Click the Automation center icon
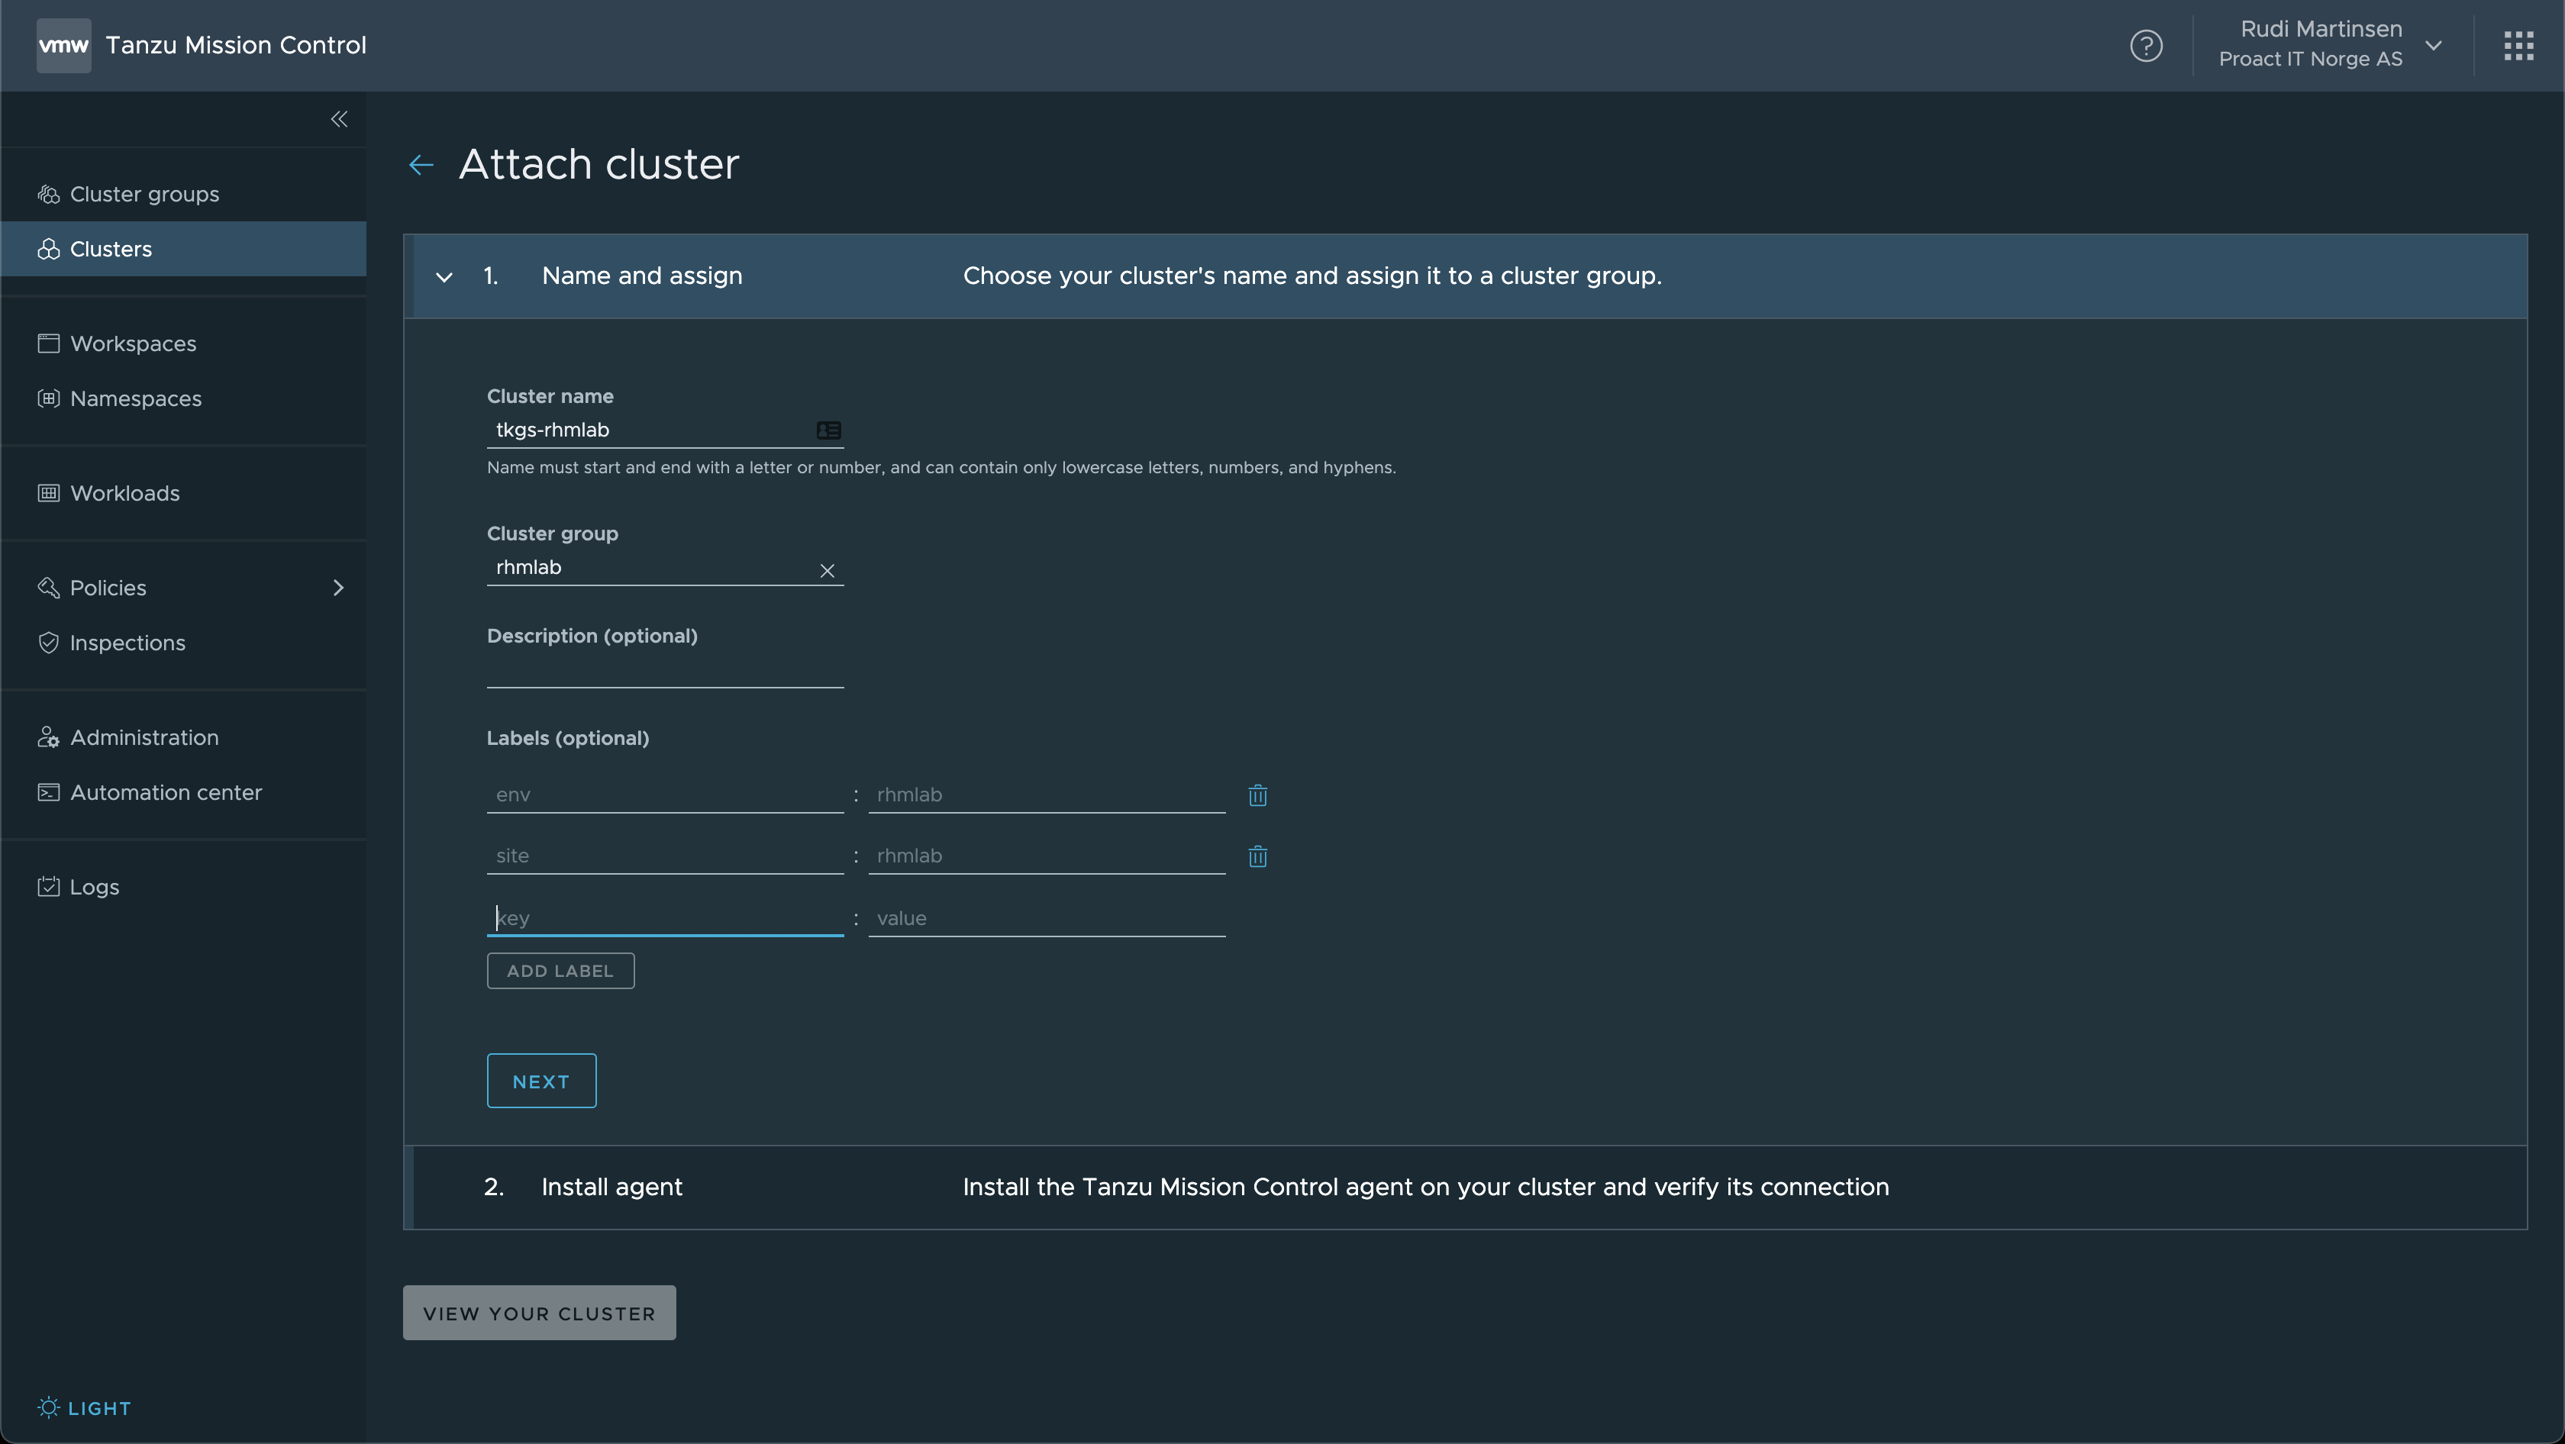The image size is (2565, 1444). [x=49, y=792]
